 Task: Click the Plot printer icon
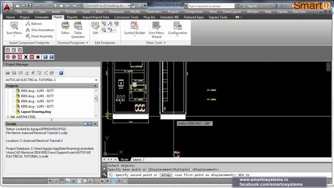coord(55,6)
